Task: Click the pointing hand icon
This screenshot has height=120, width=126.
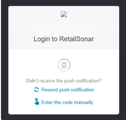Action: point(37,101)
